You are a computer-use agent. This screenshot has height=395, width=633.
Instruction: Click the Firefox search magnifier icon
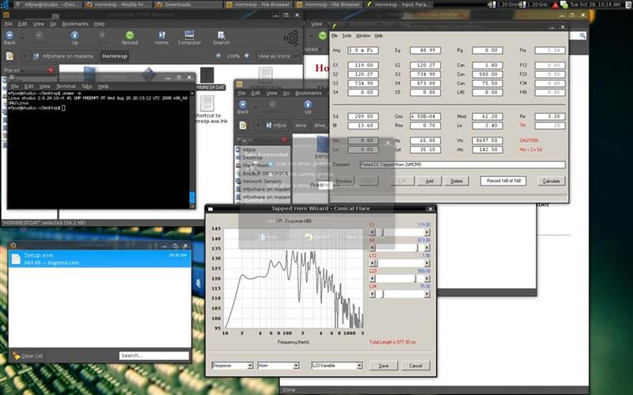point(582,36)
